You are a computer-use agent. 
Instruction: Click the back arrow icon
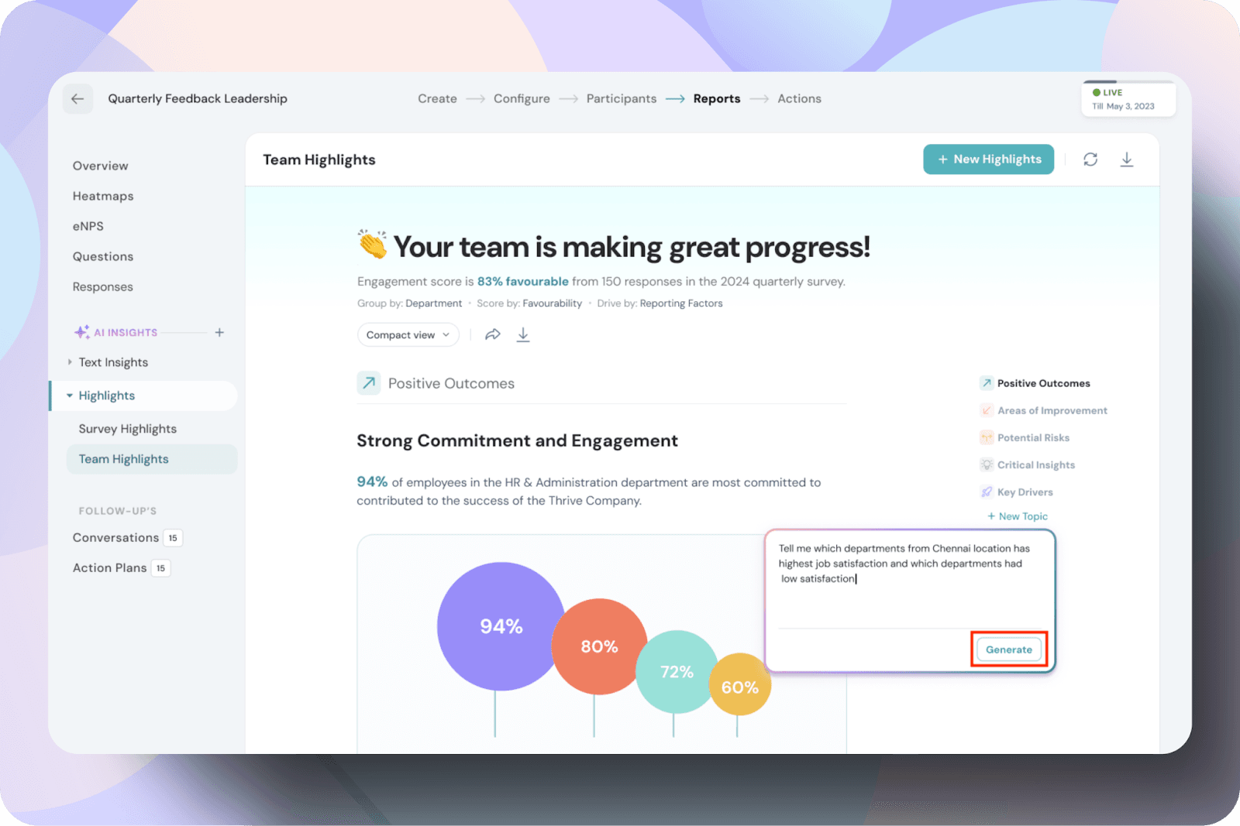[x=77, y=99]
